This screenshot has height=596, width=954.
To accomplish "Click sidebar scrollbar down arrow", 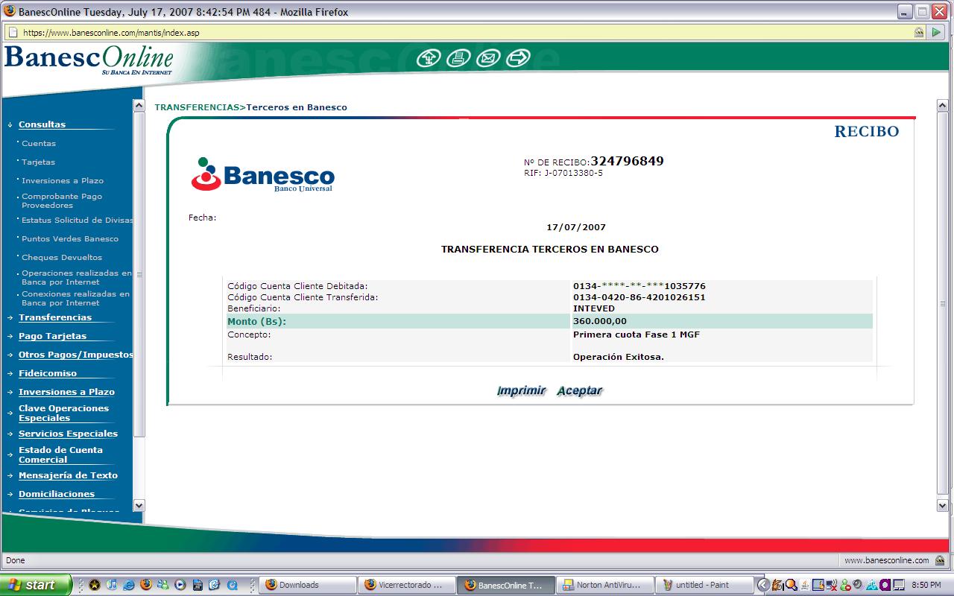I will pos(139,505).
